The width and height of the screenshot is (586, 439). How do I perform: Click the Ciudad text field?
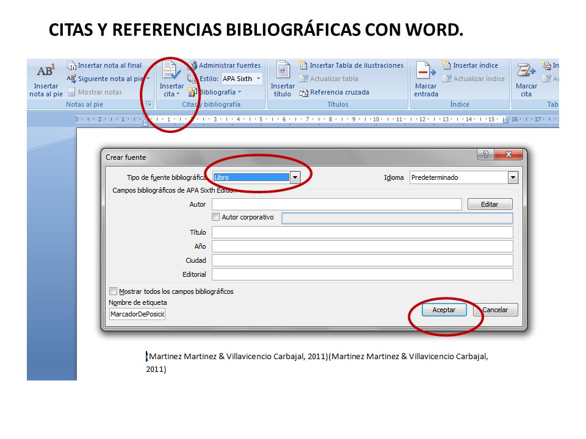[x=362, y=260]
